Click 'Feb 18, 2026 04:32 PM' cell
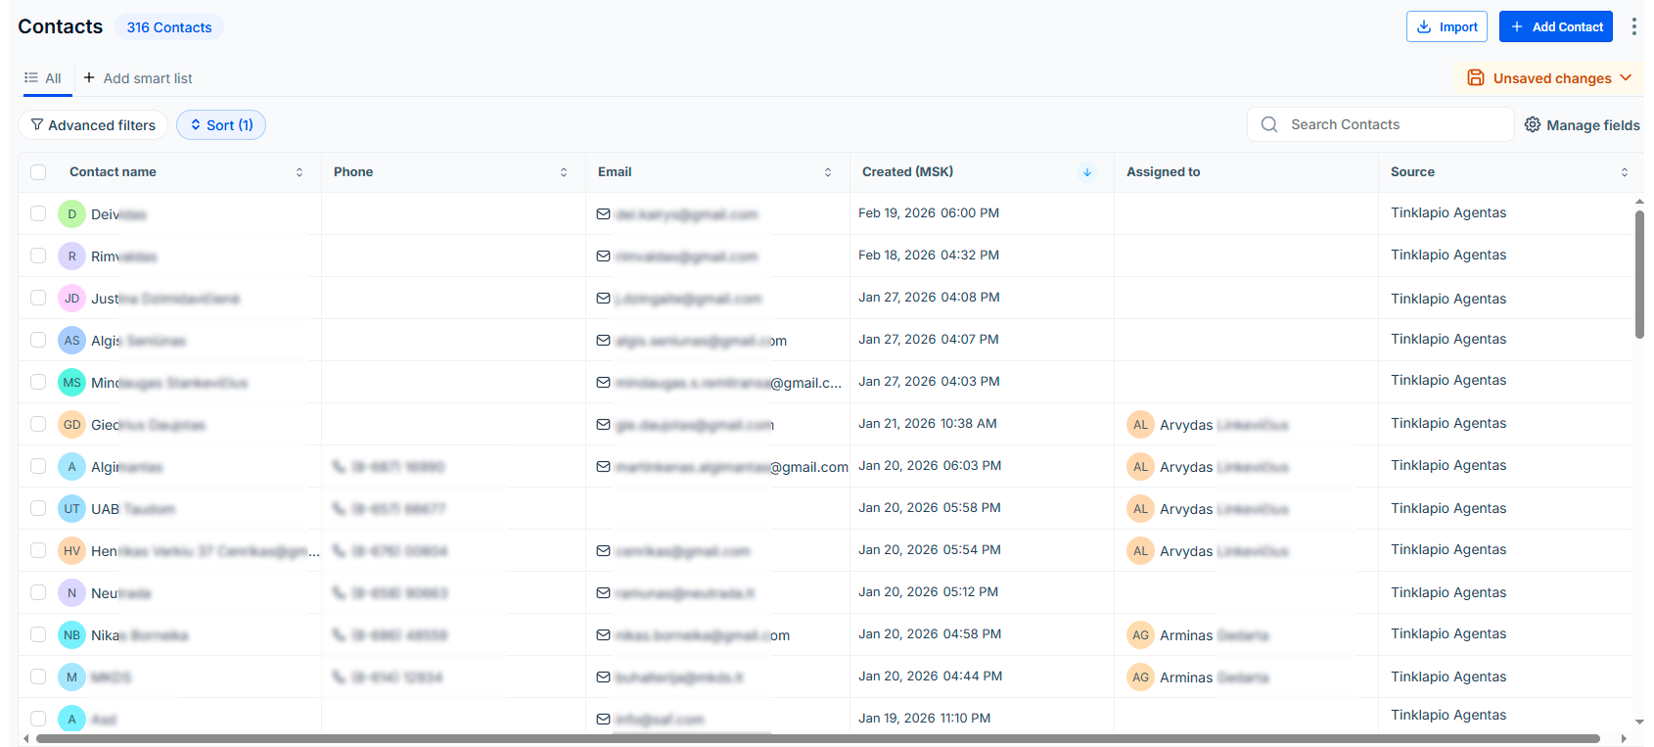The width and height of the screenshot is (1654, 747). click(929, 256)
